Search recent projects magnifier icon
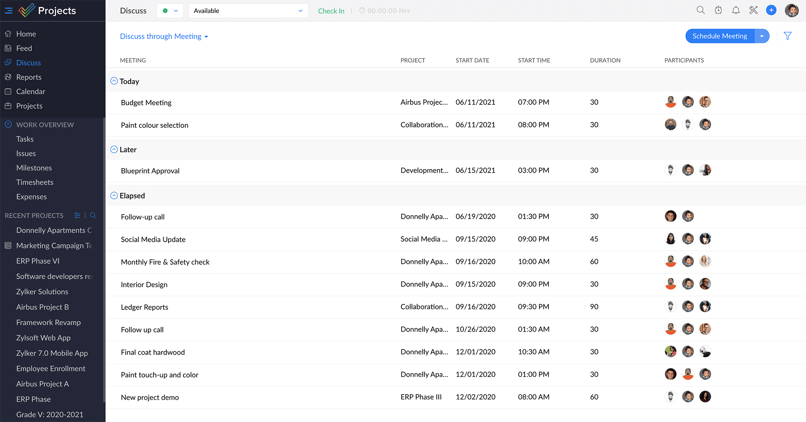The width and height of the screenshot is (806, 422). 93,215
